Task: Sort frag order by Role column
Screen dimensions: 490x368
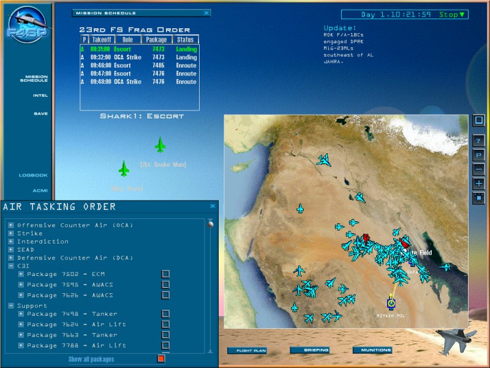Action: 128,39
